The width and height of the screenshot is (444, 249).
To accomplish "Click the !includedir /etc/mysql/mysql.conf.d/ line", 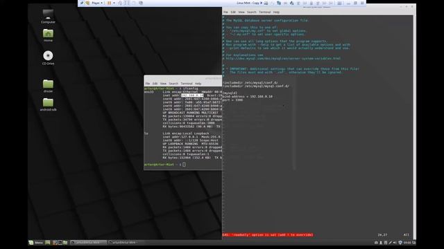I will coord(256,86).
